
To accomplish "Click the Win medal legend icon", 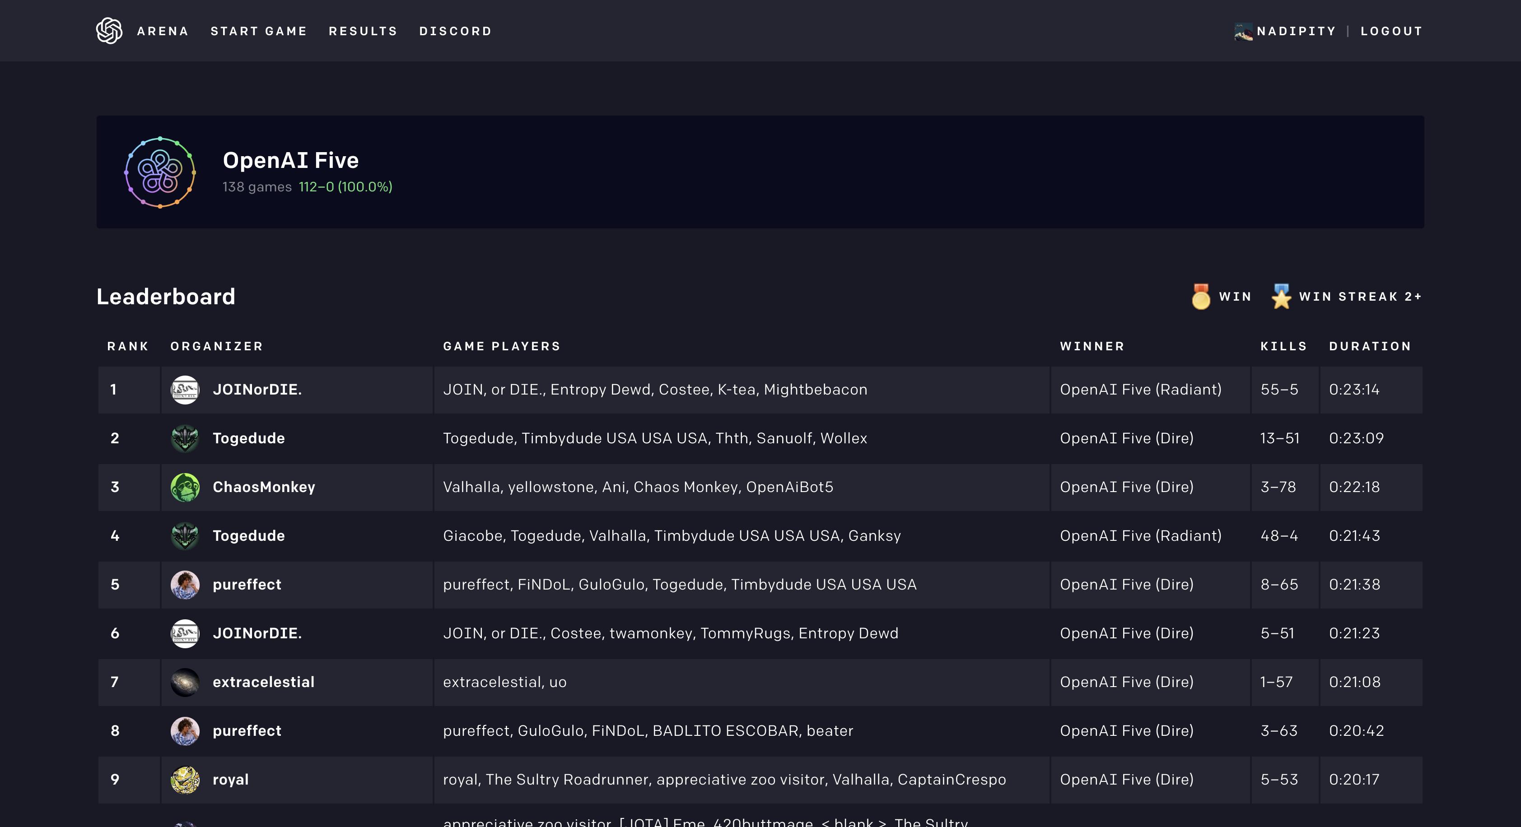I will tap(1200, 296).
